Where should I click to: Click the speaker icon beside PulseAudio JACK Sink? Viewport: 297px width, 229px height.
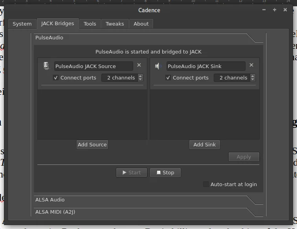[158, 66]
